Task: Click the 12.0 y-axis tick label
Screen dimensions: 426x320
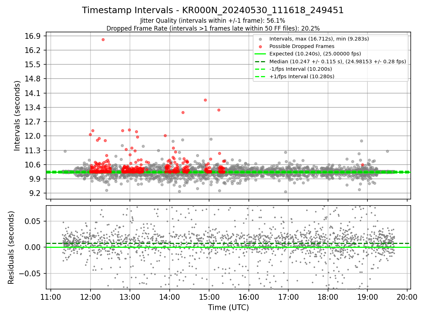Action: coord(34,136)
